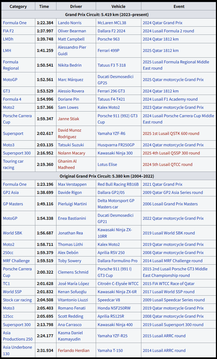217x359 pixels.
Task: Click the Porsche 963 vehicle link
Action: pos(108,39)
